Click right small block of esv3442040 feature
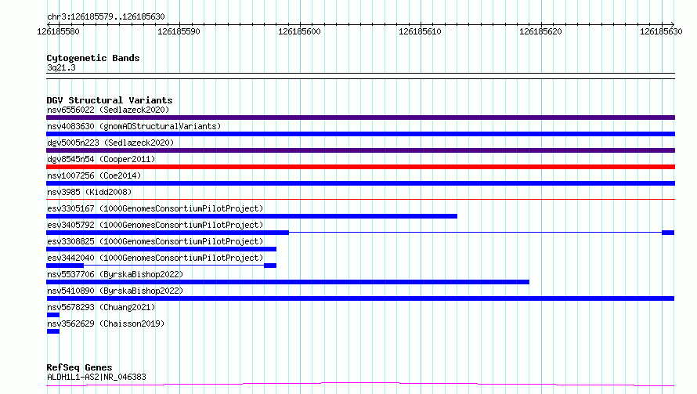 coord(270,266)
